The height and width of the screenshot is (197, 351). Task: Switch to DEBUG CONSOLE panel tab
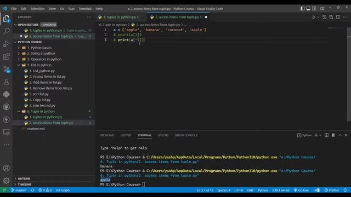[186, 135]
